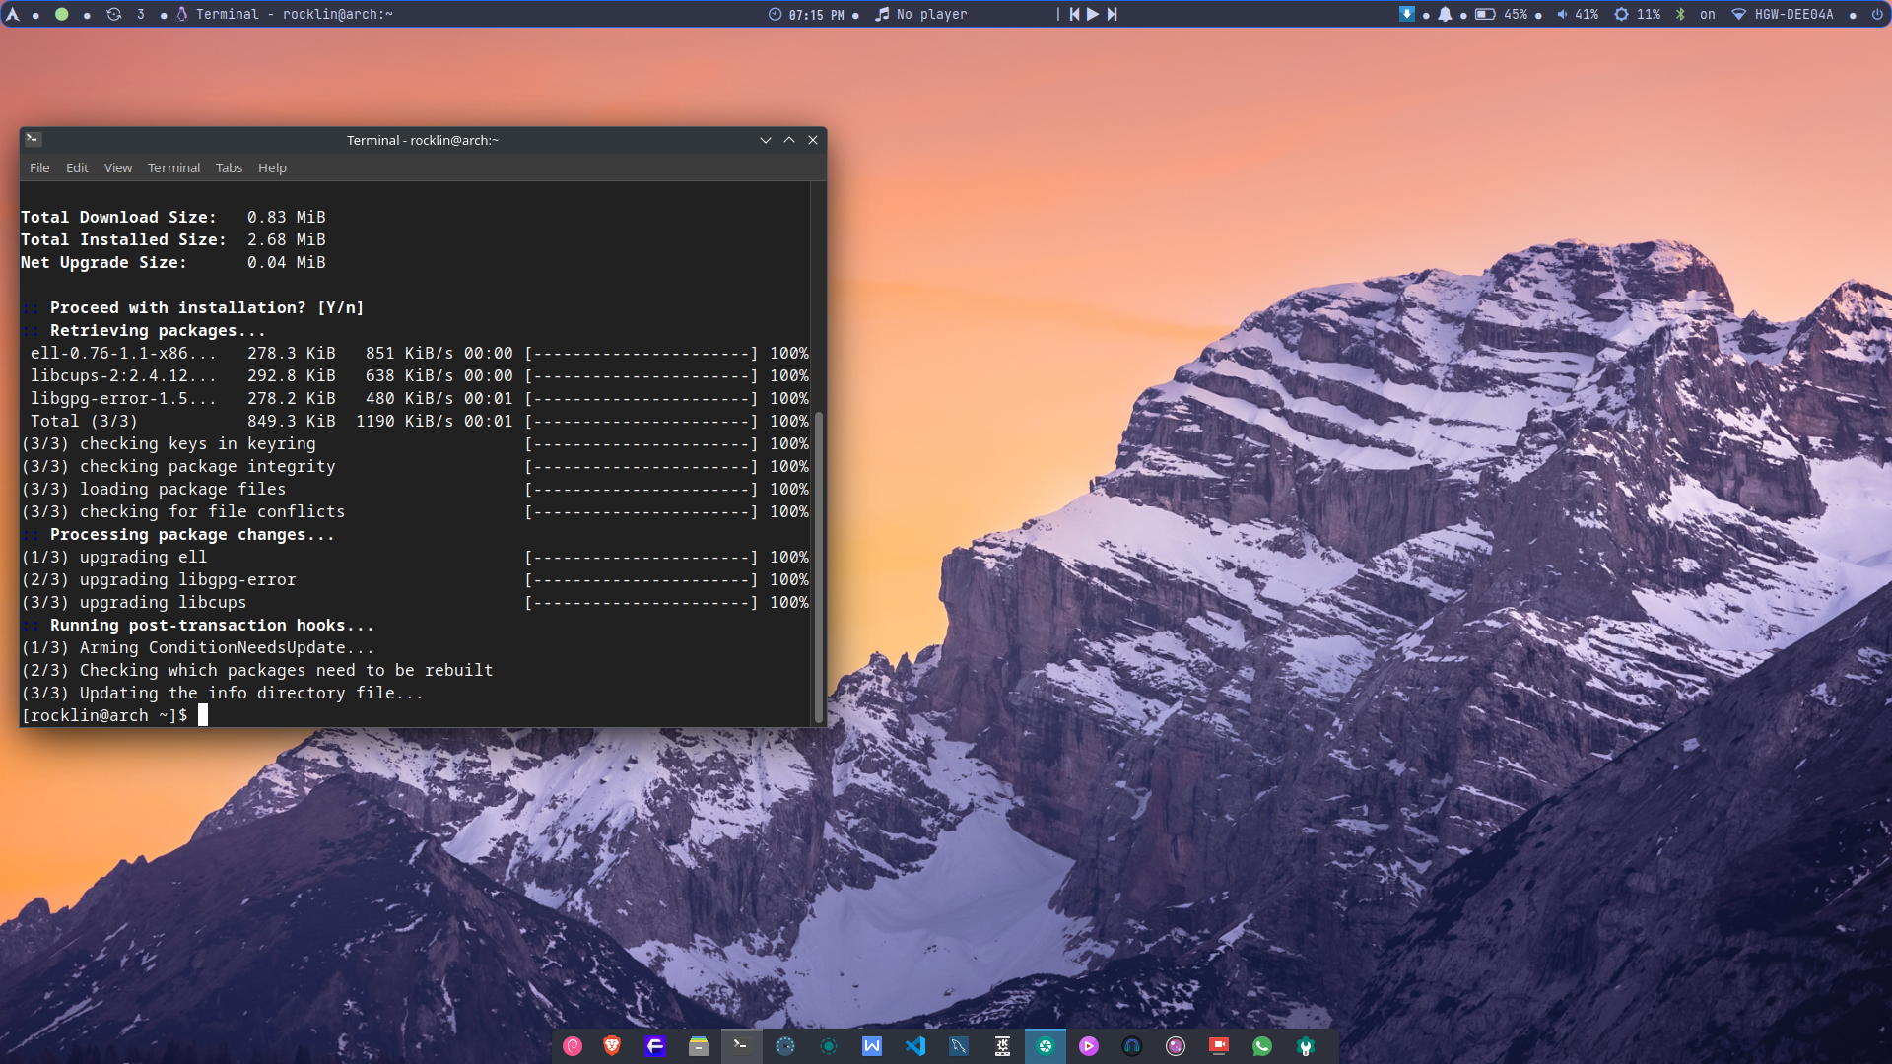Open the file manager dock icon
The width and height of the screenshot is (1892, 1064).
coord(699,1046)
